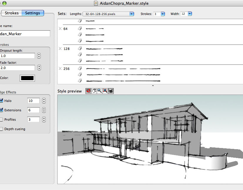Click the Zoom Extents tool
243x190 pixels.
tap(105, 91)
